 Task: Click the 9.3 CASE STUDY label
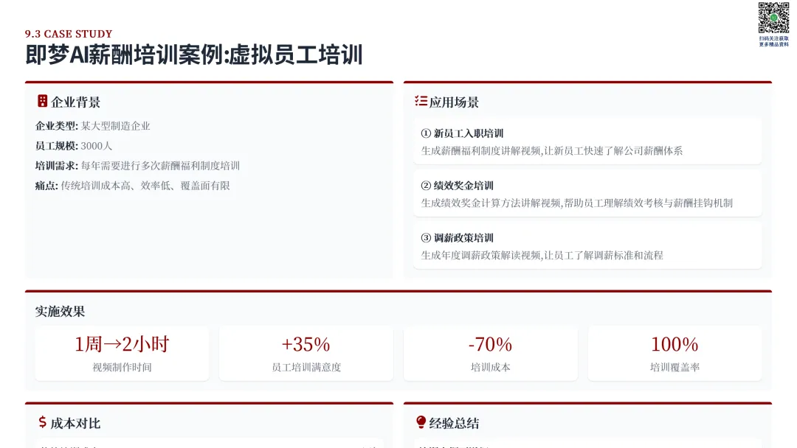tap(69, 34)
